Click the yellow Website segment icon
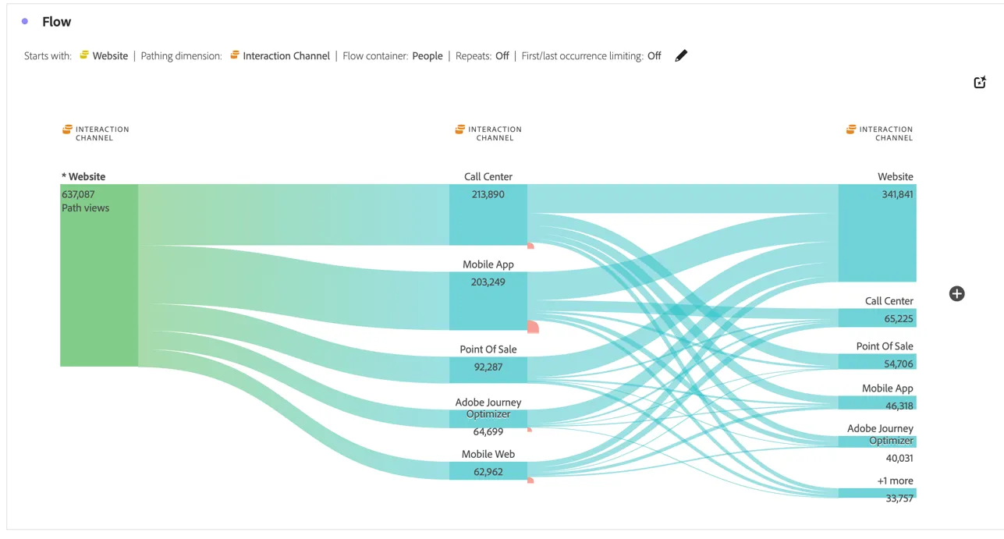This screenshot has height=539, width=1004. point(84,55)
